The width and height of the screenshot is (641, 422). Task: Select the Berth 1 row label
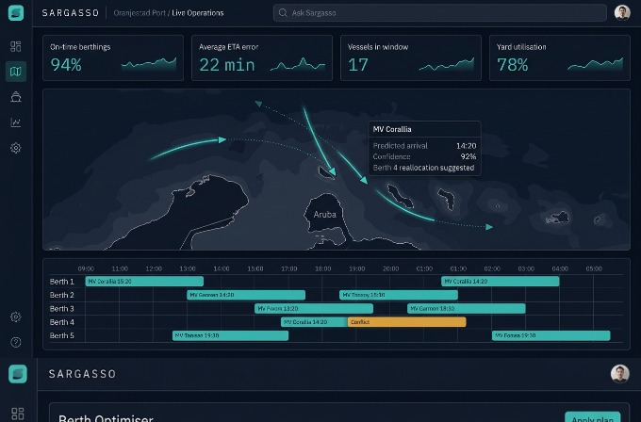(x=61, y=282)
